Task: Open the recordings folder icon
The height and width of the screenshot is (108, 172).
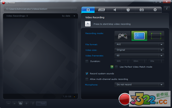Action: [21, 103]
